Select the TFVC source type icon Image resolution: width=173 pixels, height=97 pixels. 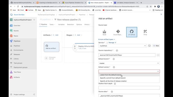pyautogui.click(x=145, y=32)
